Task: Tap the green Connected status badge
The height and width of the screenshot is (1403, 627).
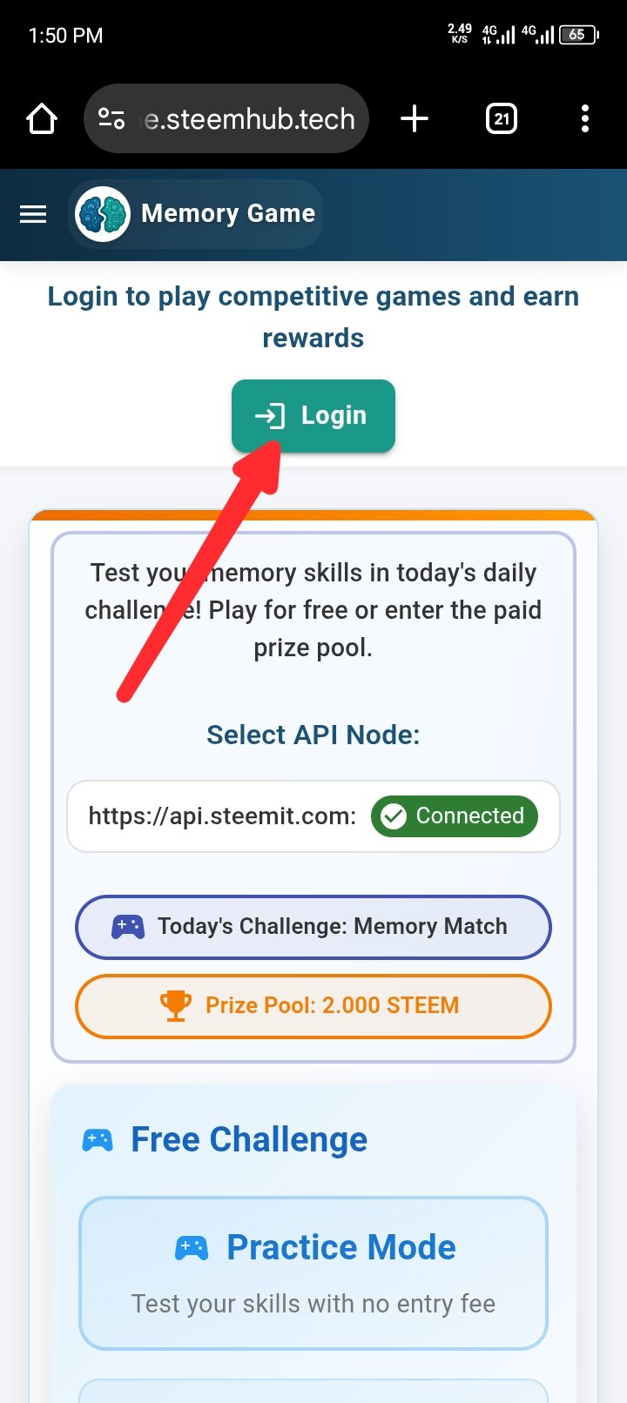Action: (455, 816)
